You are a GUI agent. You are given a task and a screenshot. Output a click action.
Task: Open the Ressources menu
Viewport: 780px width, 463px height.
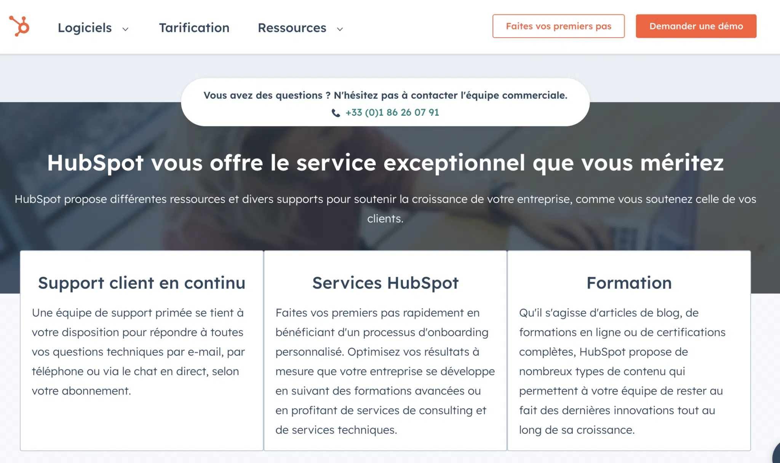point(292,28)
